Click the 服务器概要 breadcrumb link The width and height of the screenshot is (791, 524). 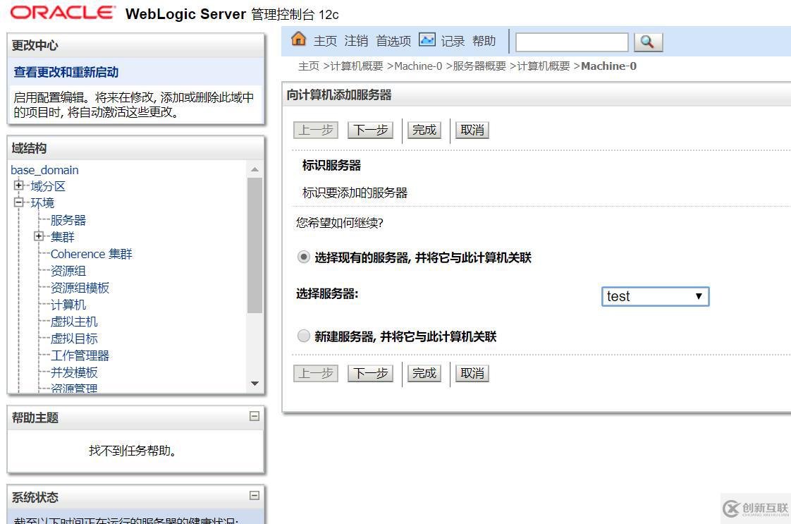479,66
